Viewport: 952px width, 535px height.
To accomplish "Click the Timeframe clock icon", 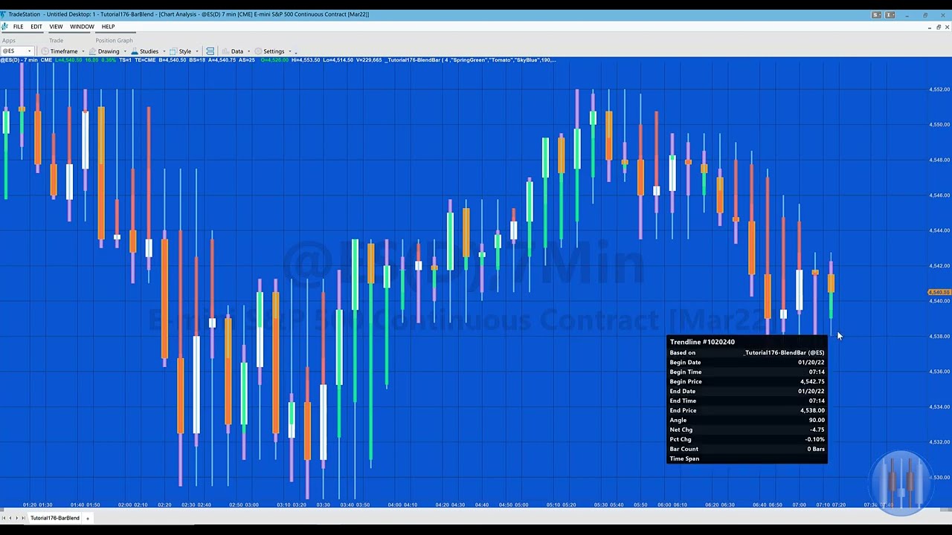I will click(x=45, y=51).
